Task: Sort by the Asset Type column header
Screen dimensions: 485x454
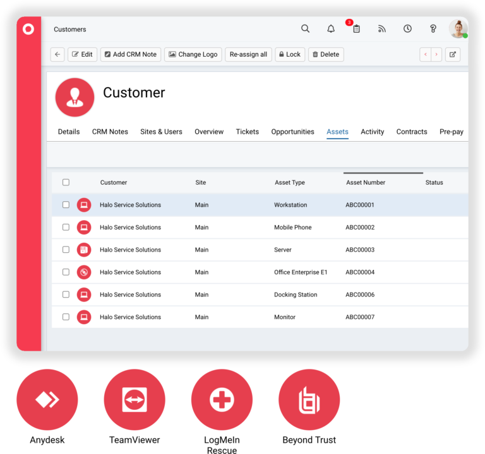Action: pyautogui.click(x=290, y=182)
